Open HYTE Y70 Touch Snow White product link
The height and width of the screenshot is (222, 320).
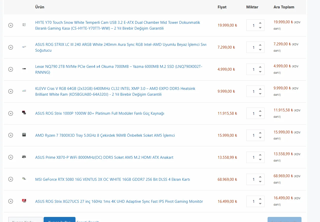pos(118,25)
